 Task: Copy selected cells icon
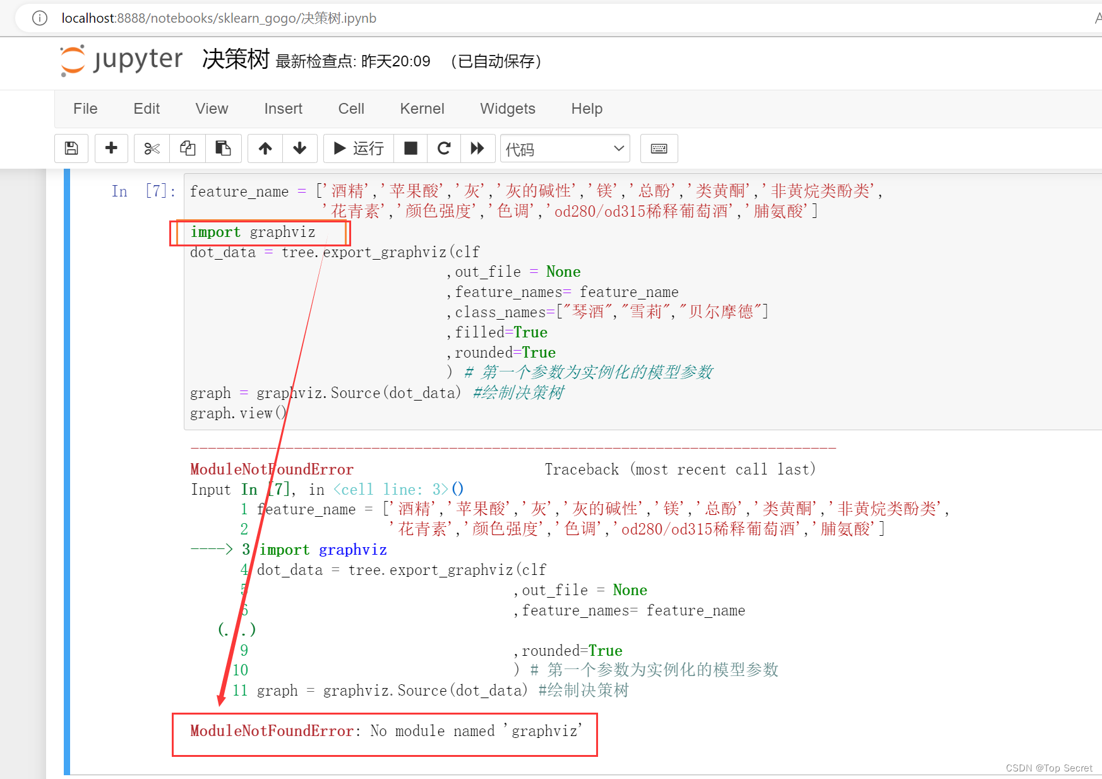coord(188,148)
